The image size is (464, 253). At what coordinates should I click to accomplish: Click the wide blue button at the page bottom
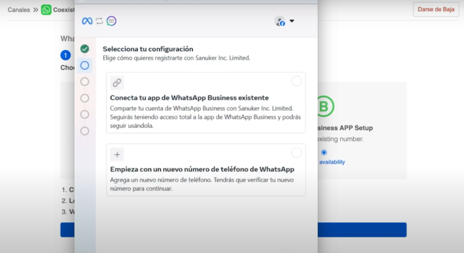point(234,230)
